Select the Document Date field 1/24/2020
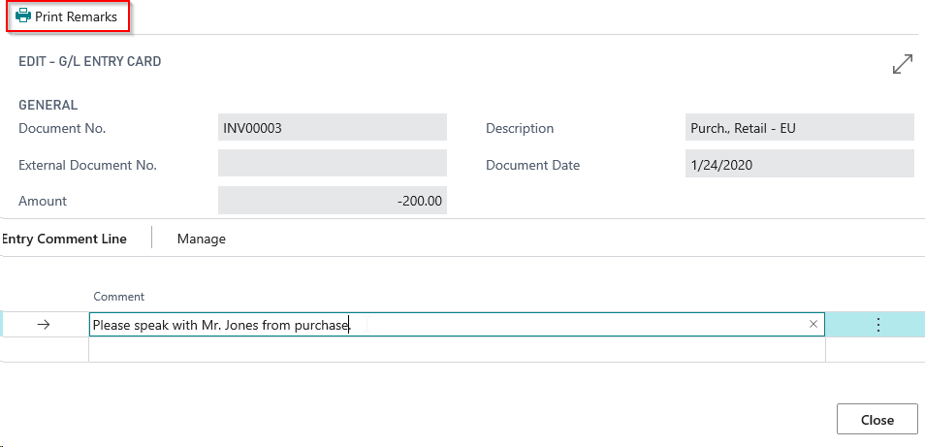 point(798,164)
